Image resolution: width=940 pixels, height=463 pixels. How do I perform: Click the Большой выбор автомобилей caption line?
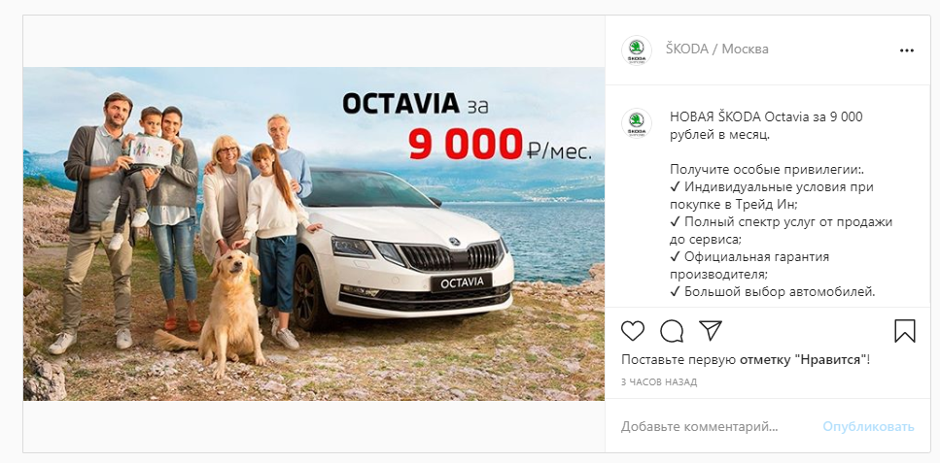pyautogui.click(x=773, y=292)
